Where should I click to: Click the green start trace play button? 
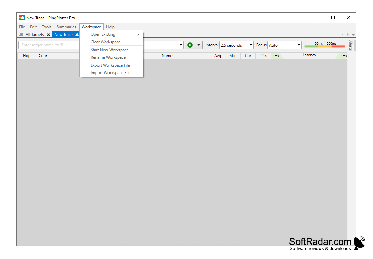[190, 45]
